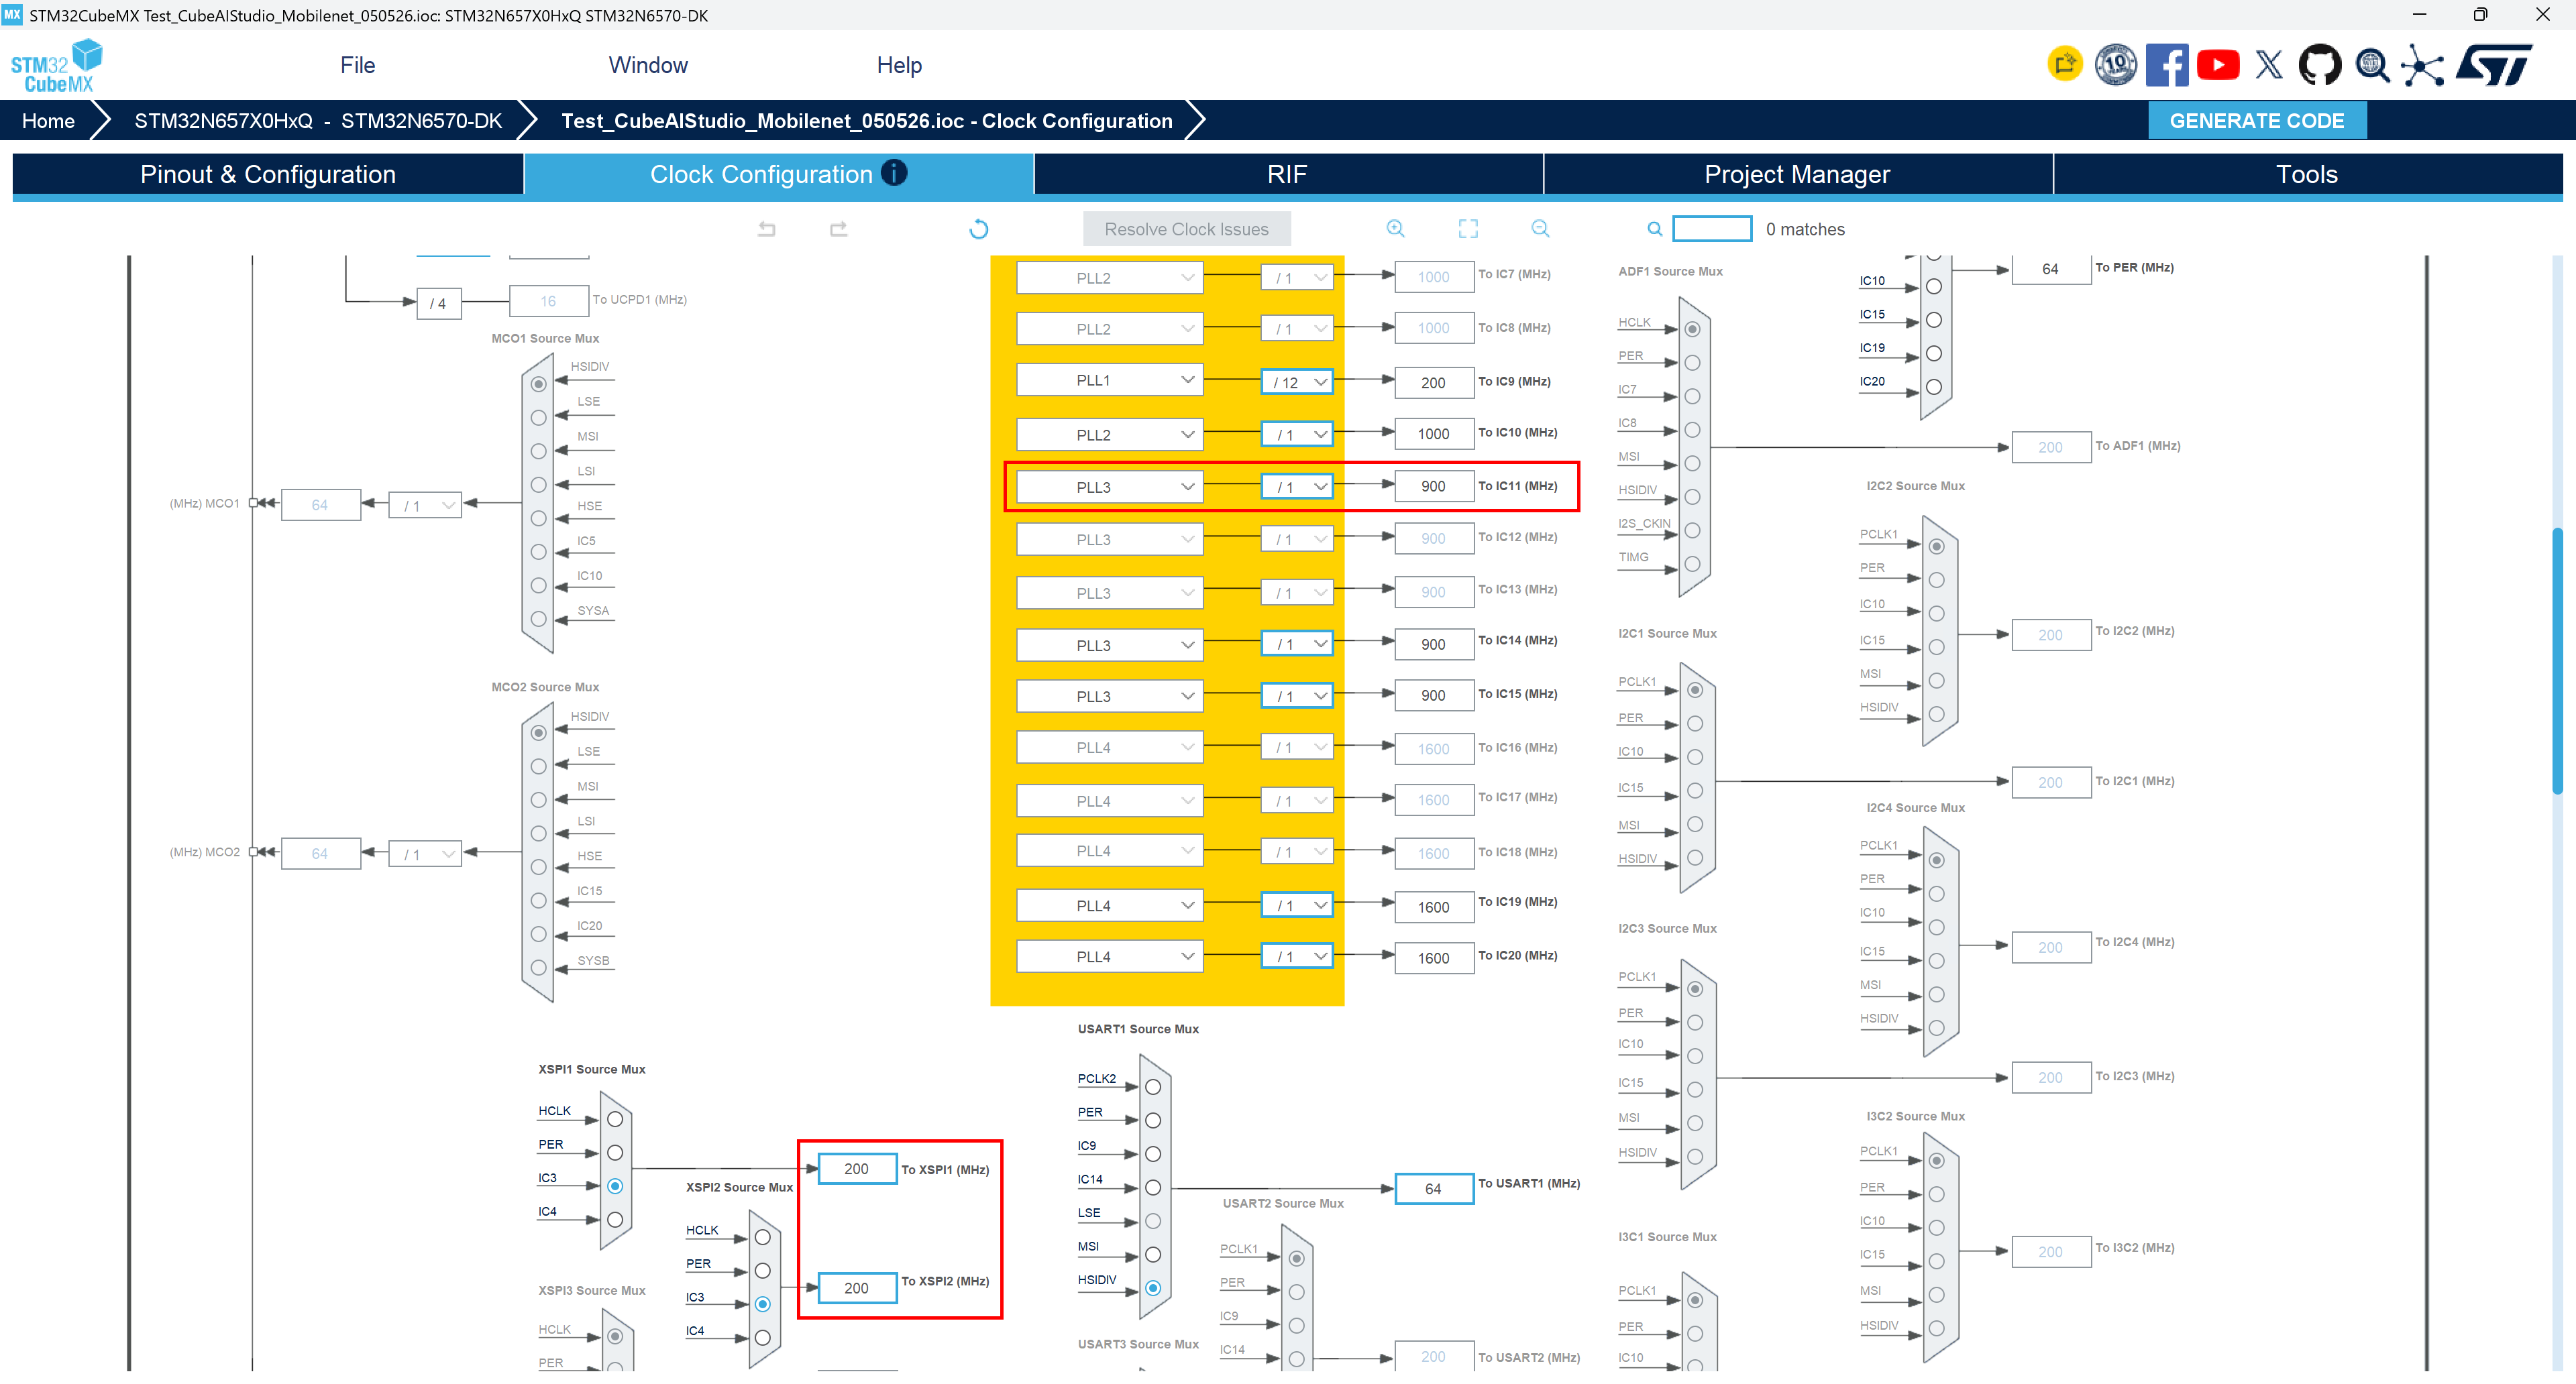Switch to Pinout & Configuration tab
The width and height of the screenshot is (2576, 1384).
(268, 174)
